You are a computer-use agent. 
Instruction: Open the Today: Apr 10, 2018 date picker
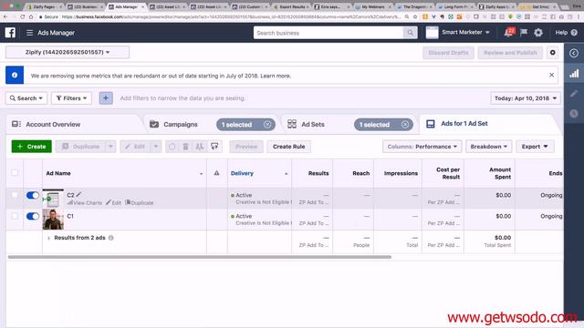(526, 98)
